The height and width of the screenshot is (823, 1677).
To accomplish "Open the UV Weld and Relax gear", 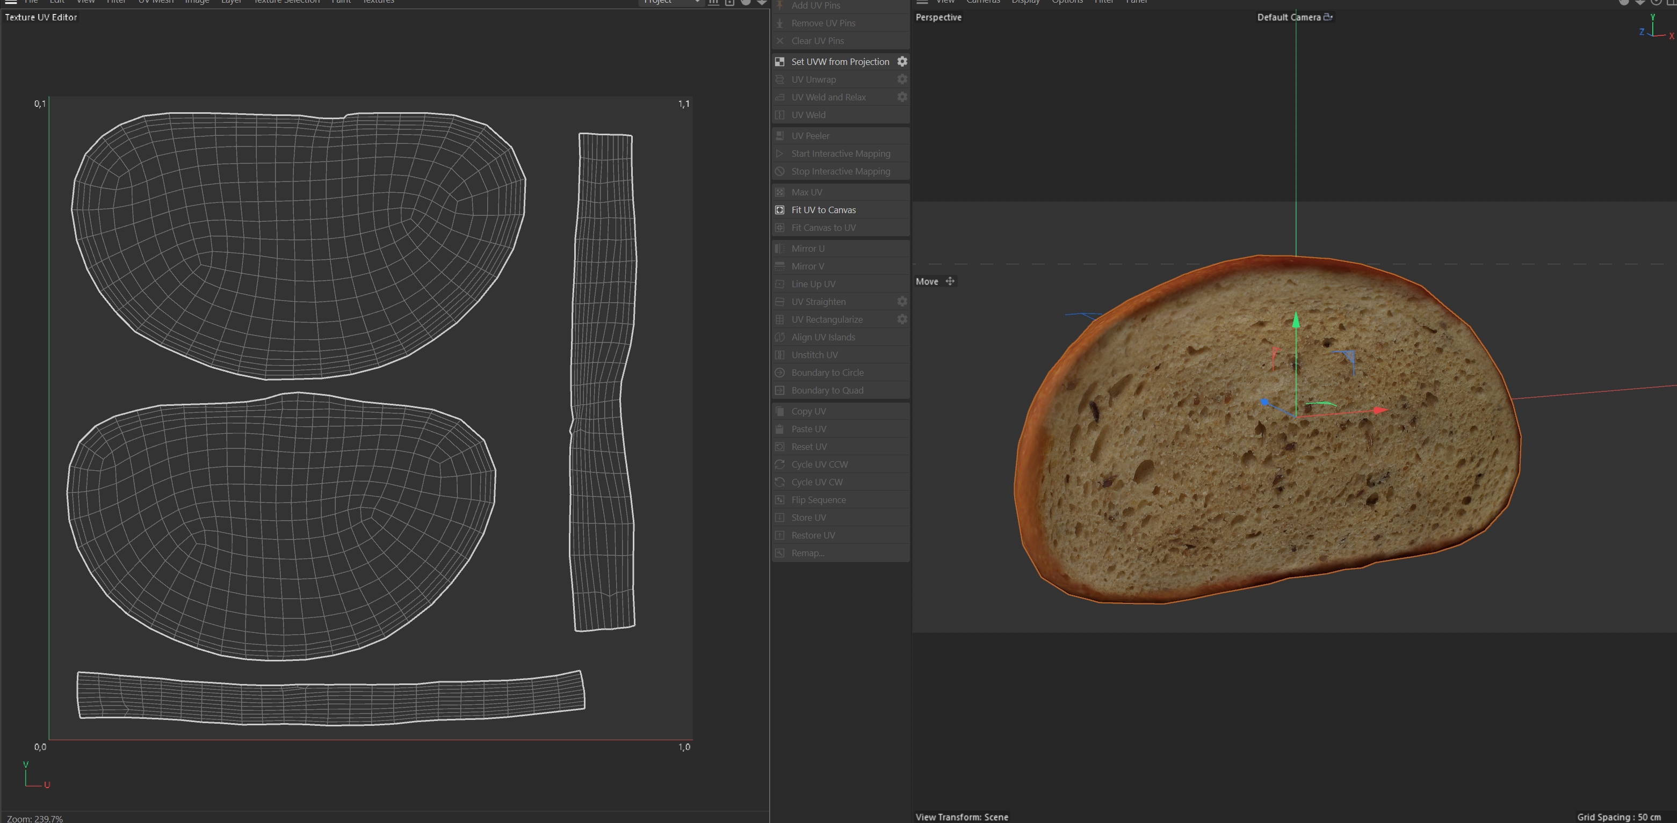I will (x=902, y=97).
